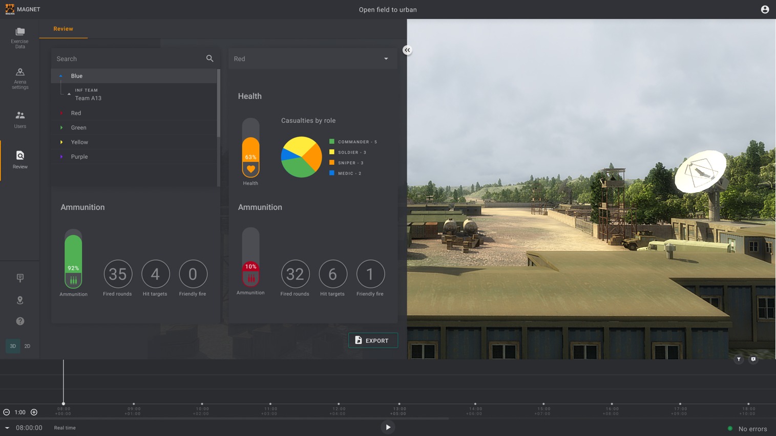The height and width of the screenshot is (436, 776).
Task: Click the location marker icon in the sidebar
Action: click(x=19, y=300)
